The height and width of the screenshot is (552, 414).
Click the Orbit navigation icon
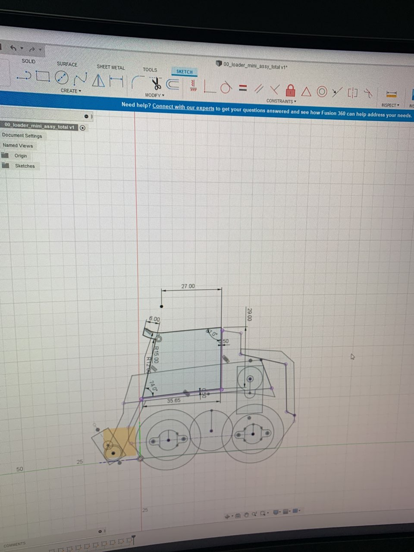pyautogui.click(x=227, y=516)
